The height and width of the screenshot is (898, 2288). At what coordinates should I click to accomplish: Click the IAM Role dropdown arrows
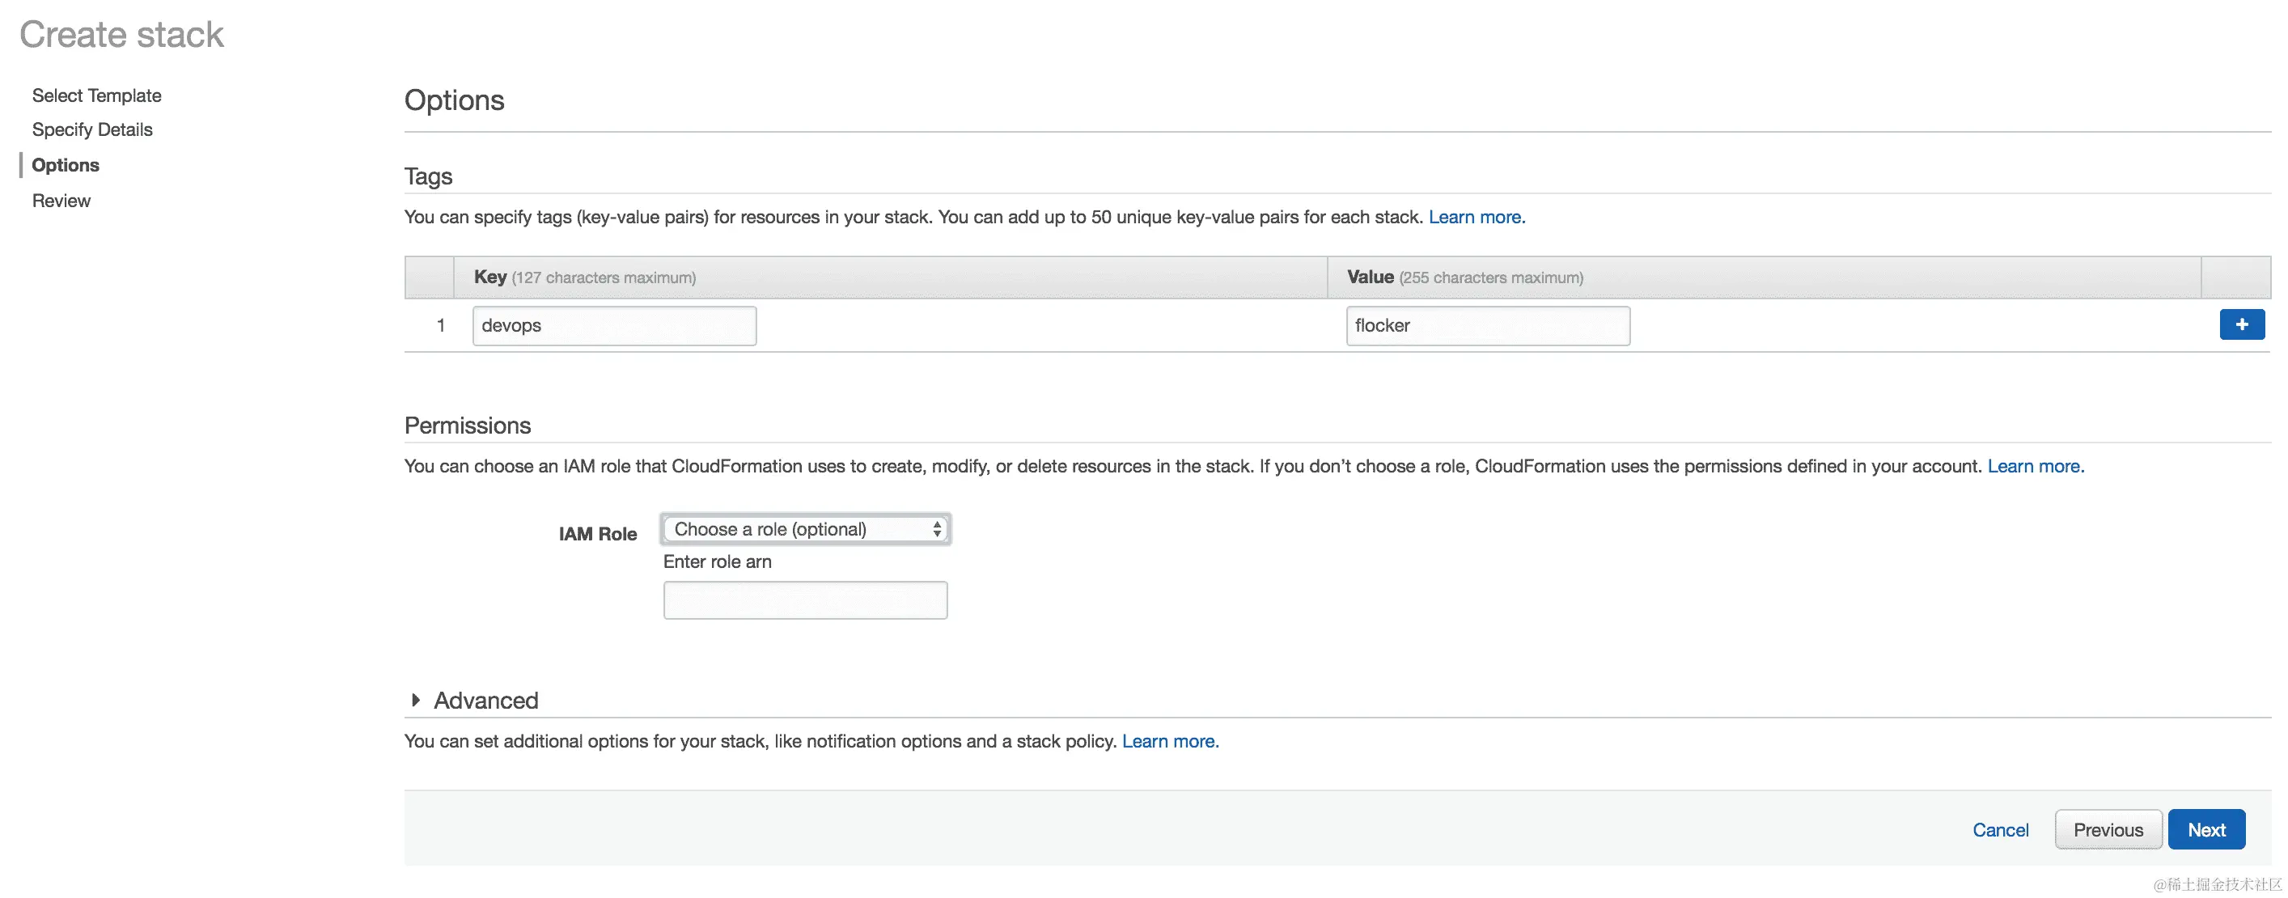(936, 529)
